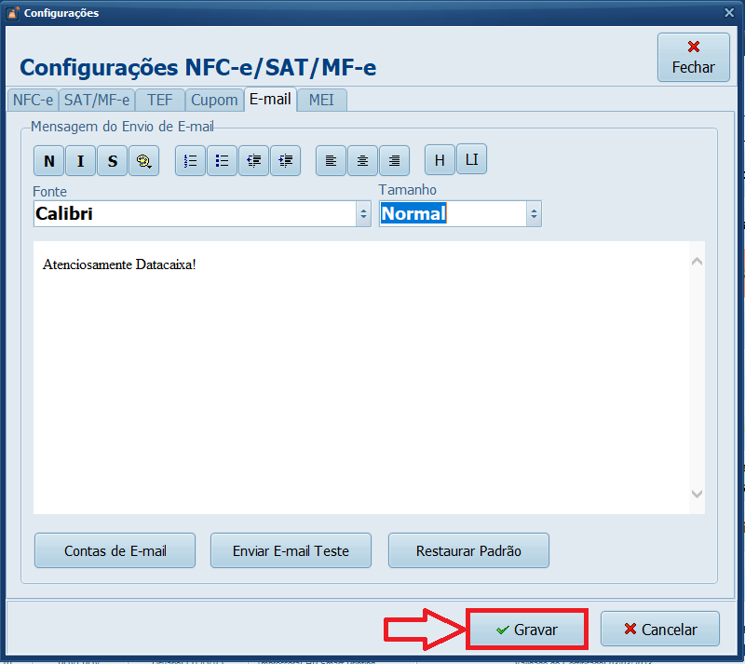Insert a numbered list
The width and height of the screenshot is (745, 664).
click(190, 161)
